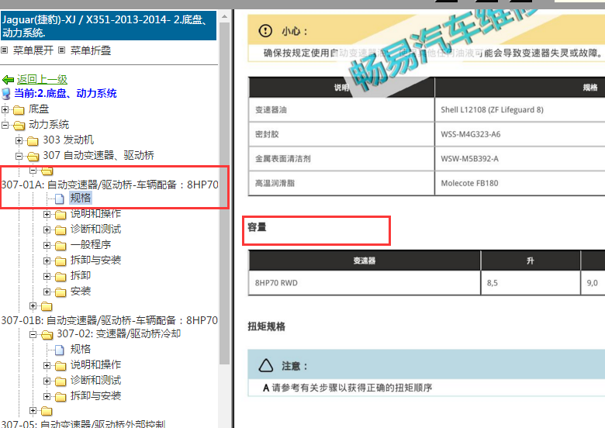Click 菜单折叠 to collapse menu

click(91, 50)
